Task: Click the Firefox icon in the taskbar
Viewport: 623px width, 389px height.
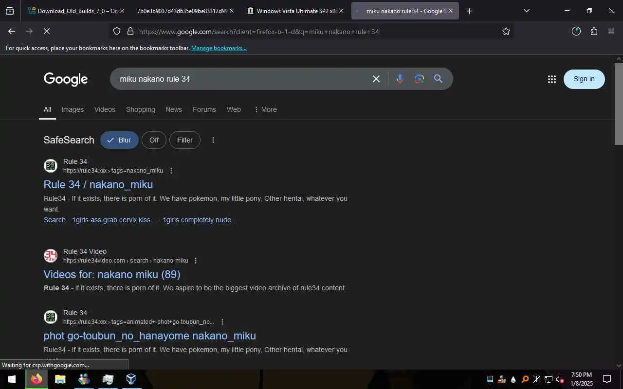Action: tap(37, 379)
